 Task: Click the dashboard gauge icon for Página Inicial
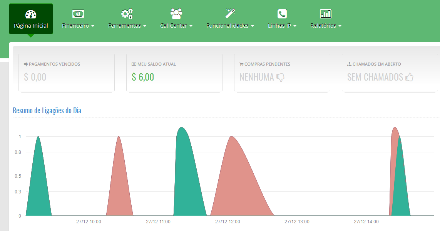(31, 14)
